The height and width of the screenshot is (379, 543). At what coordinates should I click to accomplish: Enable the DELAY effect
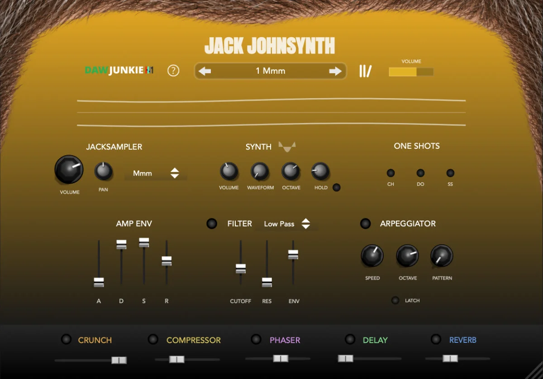click(350, 339)
